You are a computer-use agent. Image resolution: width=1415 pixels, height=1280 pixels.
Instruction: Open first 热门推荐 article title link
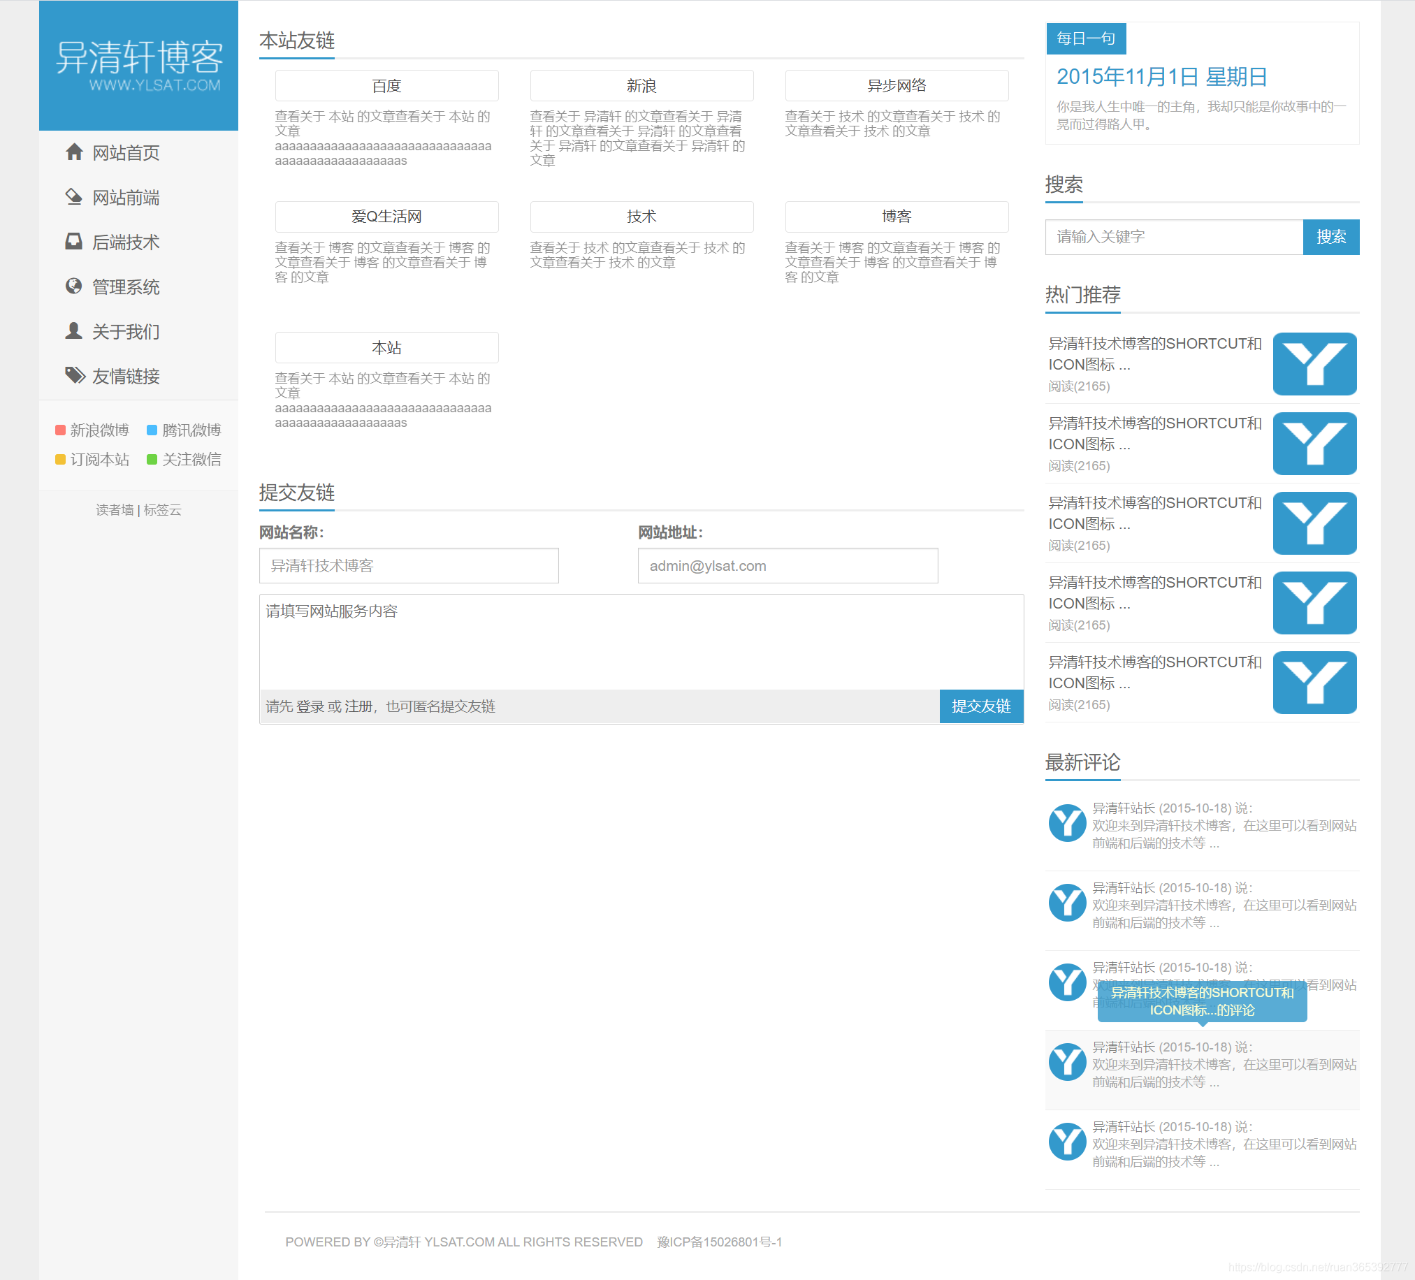pyautogui.click(x=1154, y=354)
